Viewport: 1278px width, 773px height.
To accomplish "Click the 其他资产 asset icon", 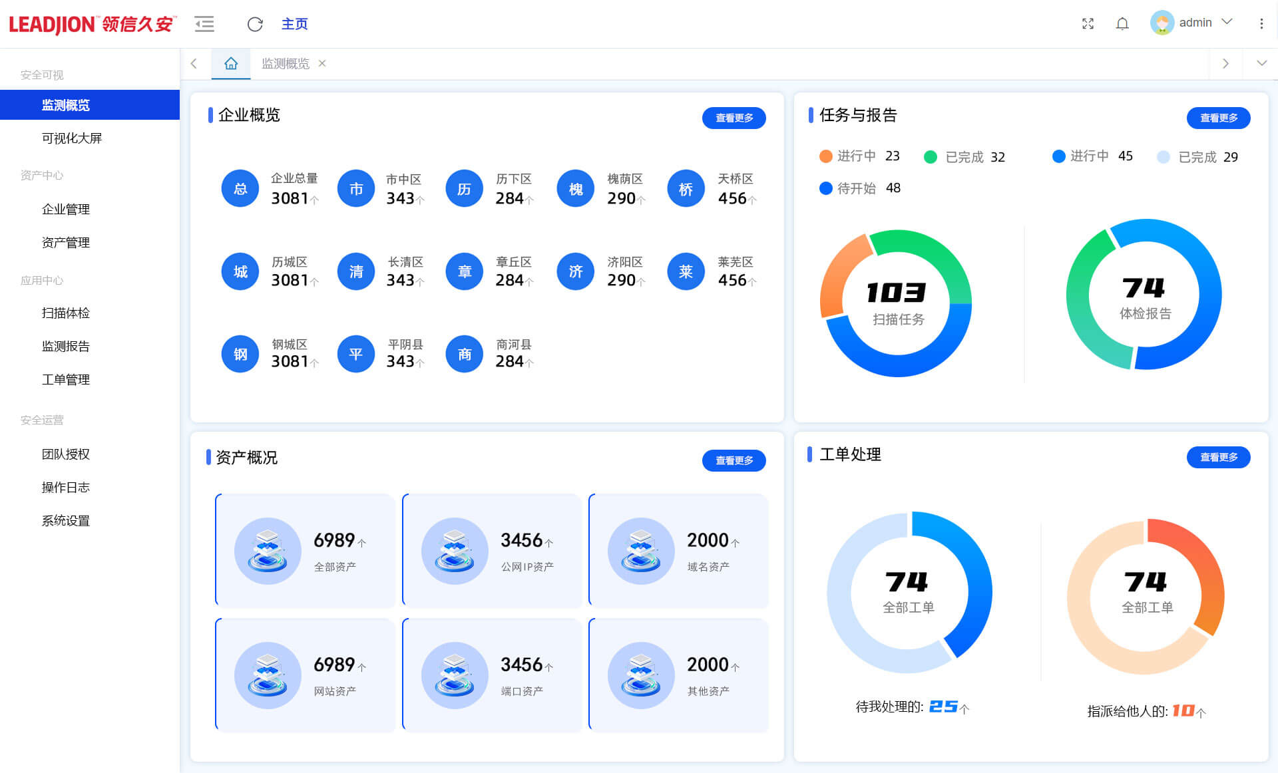I will coord(641,675).
